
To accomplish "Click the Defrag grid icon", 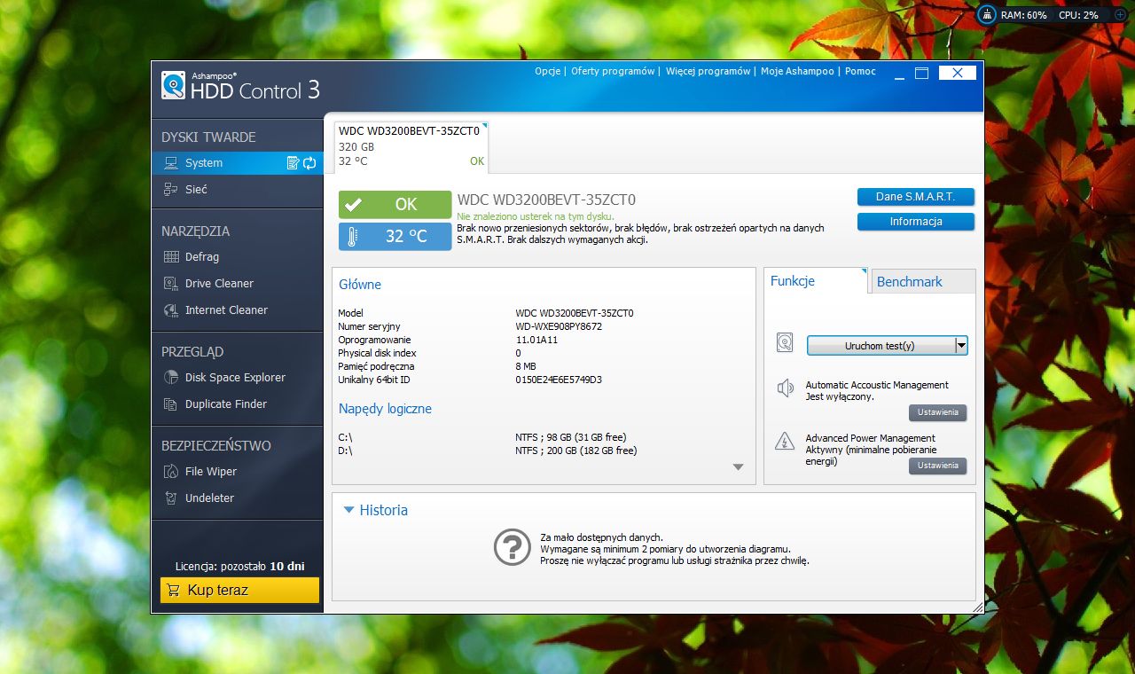I will (x=171, y=257).
